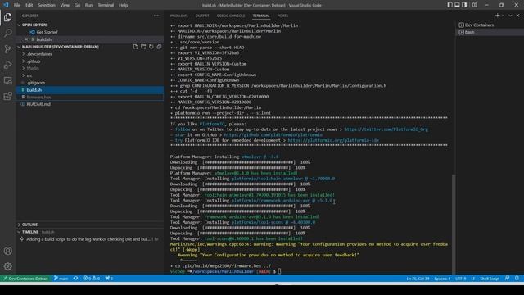The height and width of the screenshot is (295, 524).
Task: Maximize the panel with the chevron icon
Action: (x=510, y=16)
